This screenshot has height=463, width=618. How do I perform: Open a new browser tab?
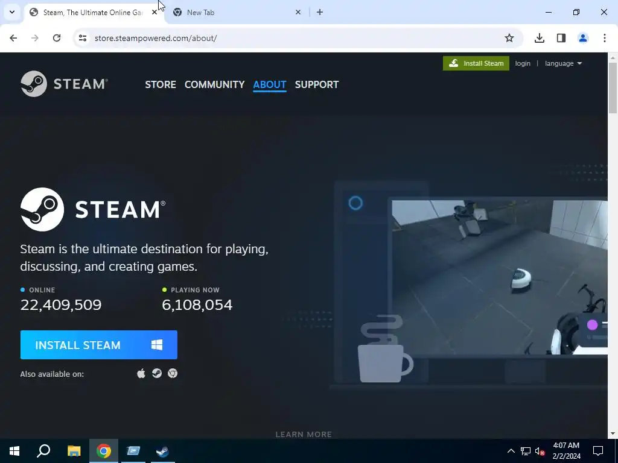320,13
